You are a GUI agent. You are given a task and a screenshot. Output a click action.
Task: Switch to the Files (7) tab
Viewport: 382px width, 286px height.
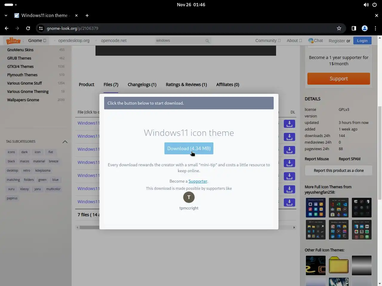coord(111,85)
